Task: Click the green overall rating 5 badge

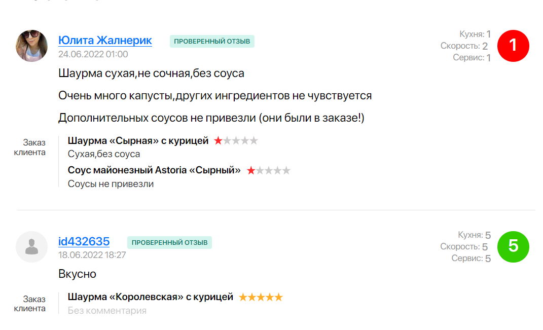Action: pos(513,246)
